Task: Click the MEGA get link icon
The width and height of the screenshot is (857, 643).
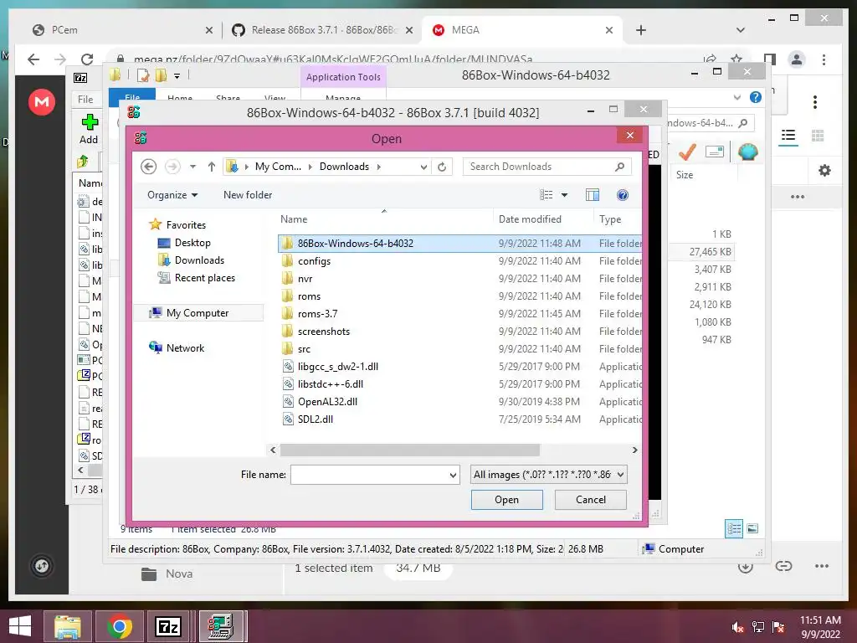Action: point(783,566)
